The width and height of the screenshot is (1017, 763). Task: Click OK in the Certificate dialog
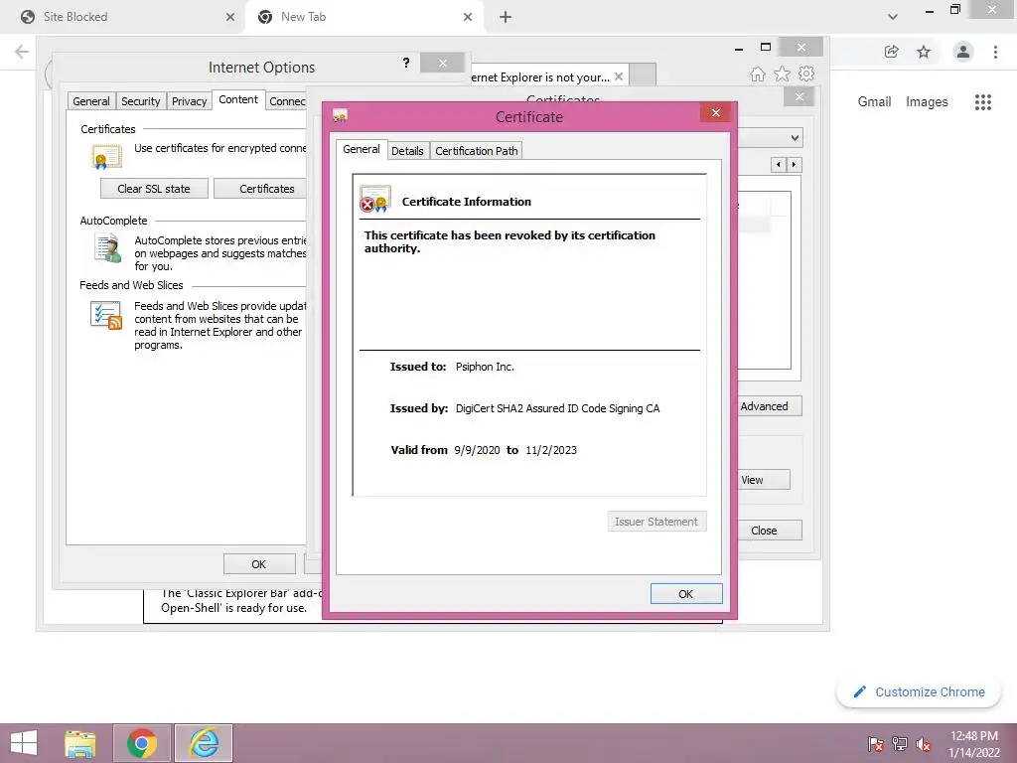685,594
